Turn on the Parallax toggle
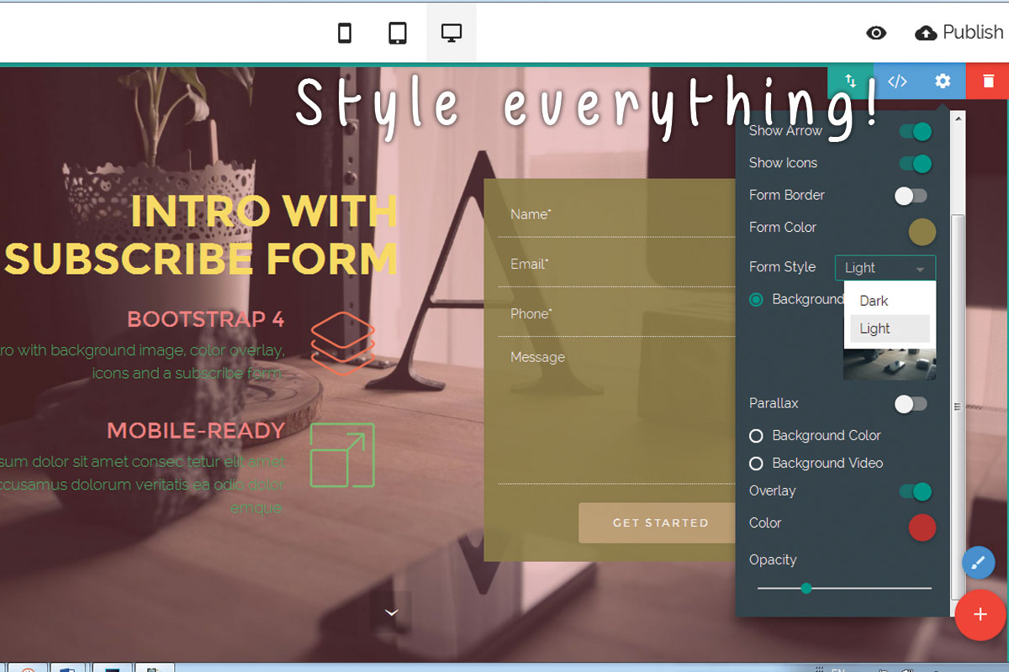 [x=911, y=404]
